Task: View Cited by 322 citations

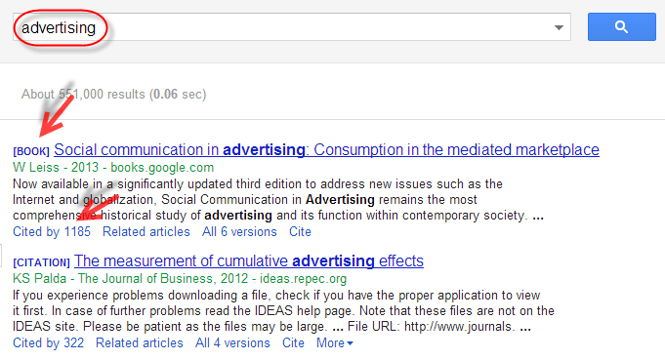Action: click(x=49, y=342)
